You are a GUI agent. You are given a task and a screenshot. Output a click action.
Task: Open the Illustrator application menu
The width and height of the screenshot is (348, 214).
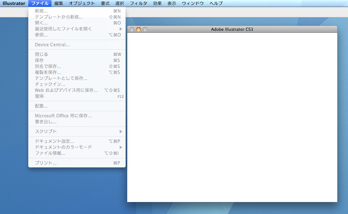tap(14, 3)
